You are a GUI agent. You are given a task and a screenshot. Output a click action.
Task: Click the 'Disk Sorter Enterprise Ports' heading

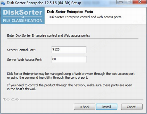click(70, 12)
